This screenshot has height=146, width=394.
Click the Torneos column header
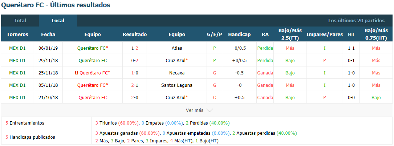pos(17,35)
